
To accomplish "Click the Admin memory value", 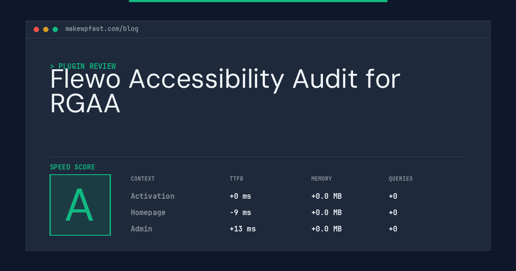I will coord(326,229).
